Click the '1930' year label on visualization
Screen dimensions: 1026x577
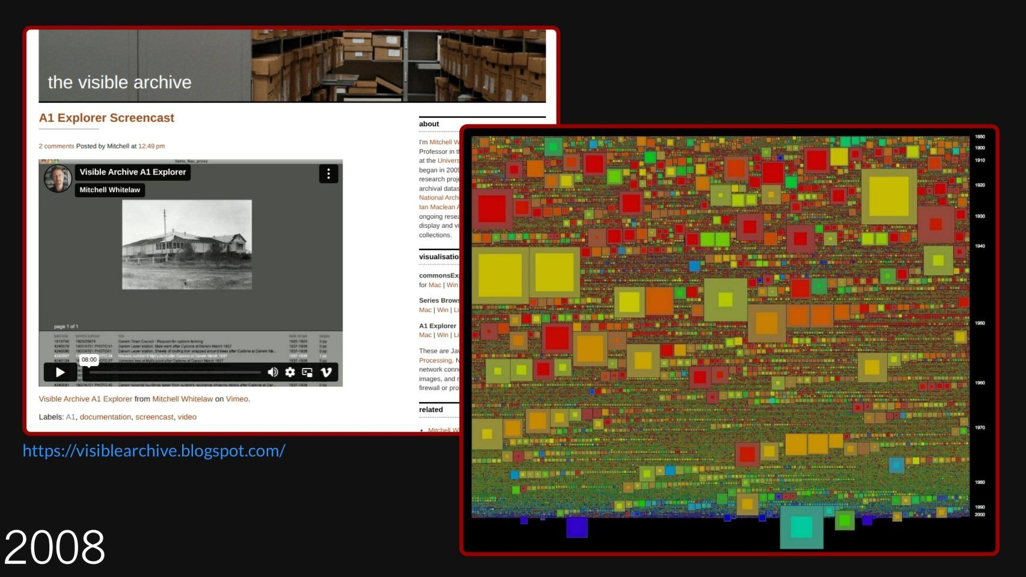pyautogui.click(x=980, y=216)
